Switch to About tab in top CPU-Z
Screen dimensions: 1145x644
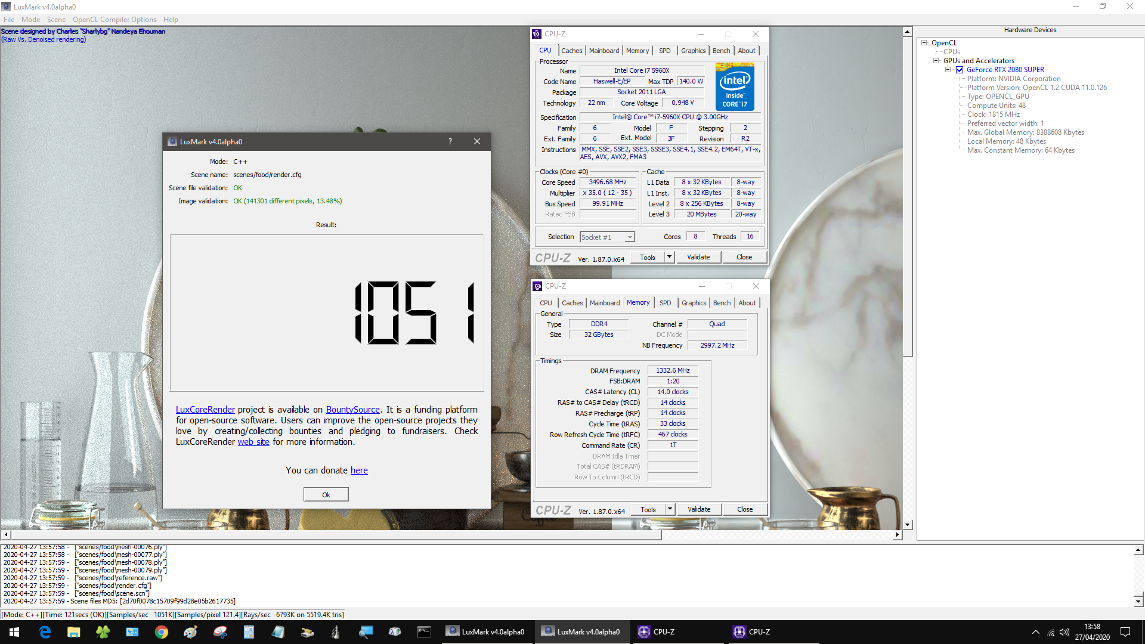[x=747, y=51]
